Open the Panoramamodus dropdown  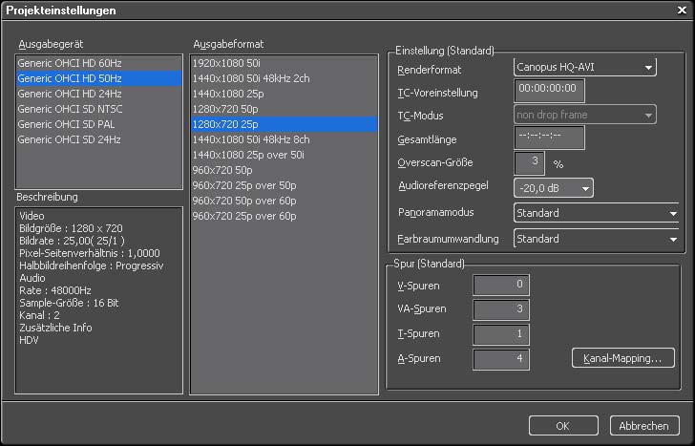point(596,213)
